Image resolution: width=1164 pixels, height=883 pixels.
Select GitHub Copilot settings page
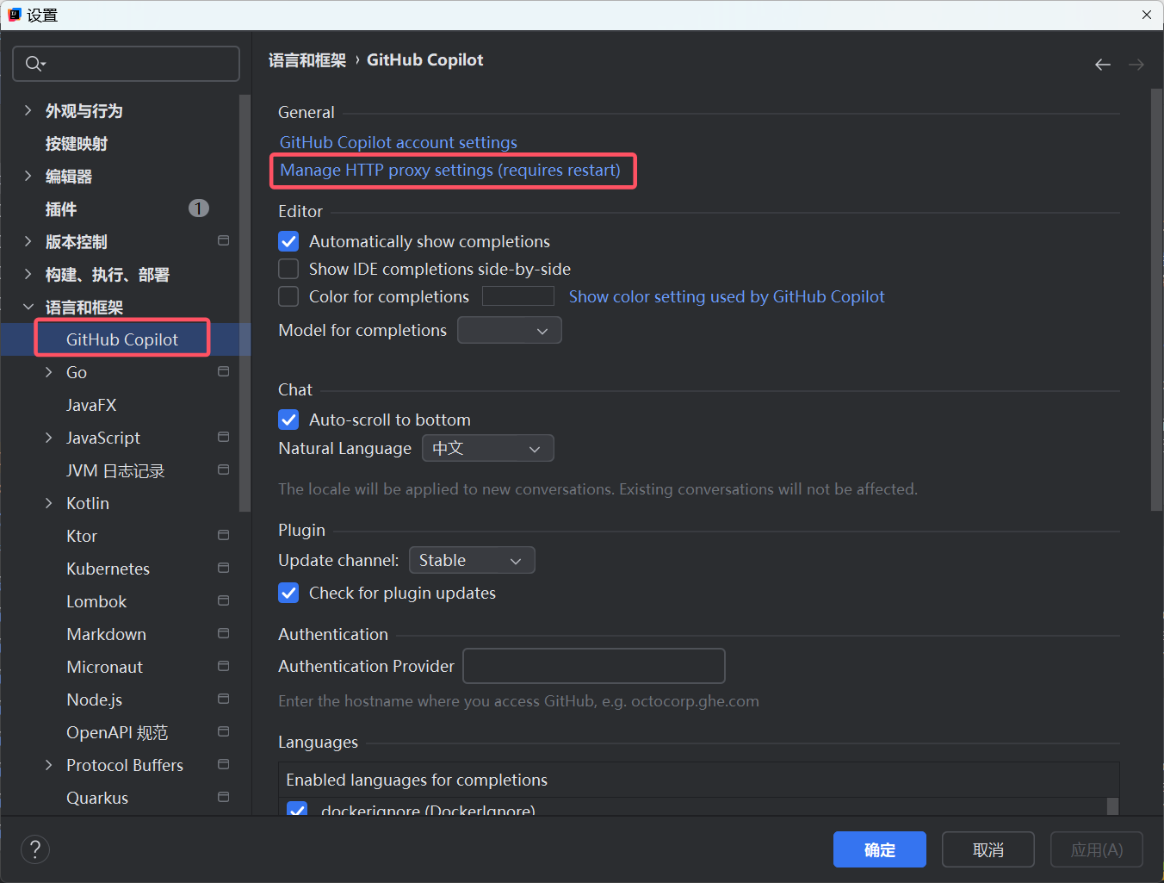coord(122,339)
